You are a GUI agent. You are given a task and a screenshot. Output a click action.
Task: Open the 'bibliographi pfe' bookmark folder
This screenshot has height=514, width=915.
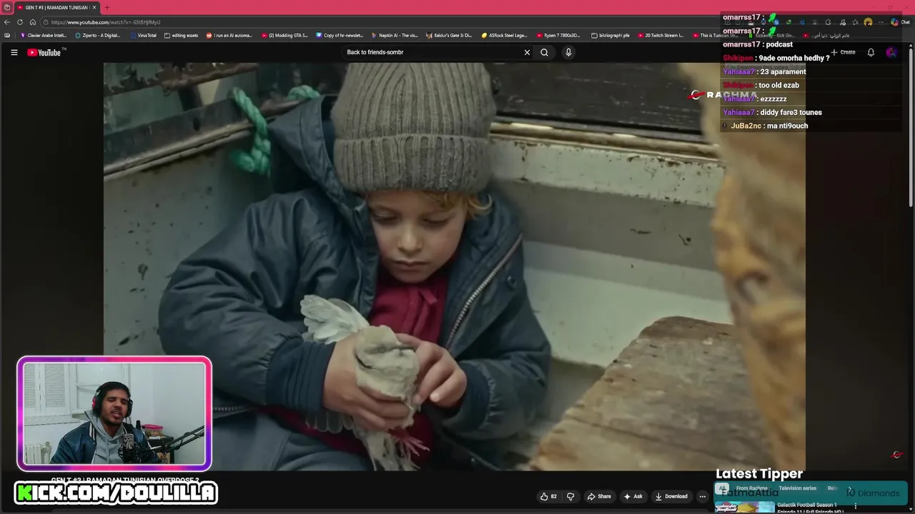pyautogui.click(x=610, y=35)
